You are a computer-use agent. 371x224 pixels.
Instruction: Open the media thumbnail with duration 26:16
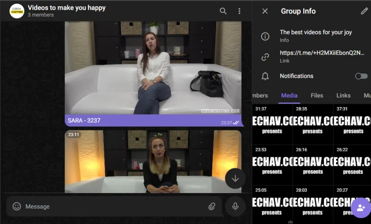[x=313, y=165]
